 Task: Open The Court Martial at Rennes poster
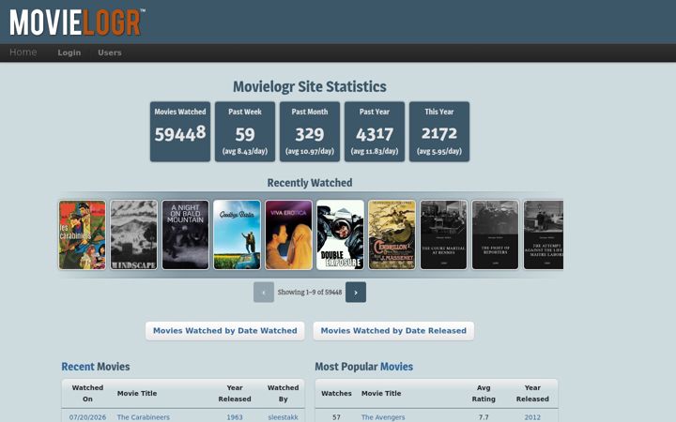coord(443,235)
